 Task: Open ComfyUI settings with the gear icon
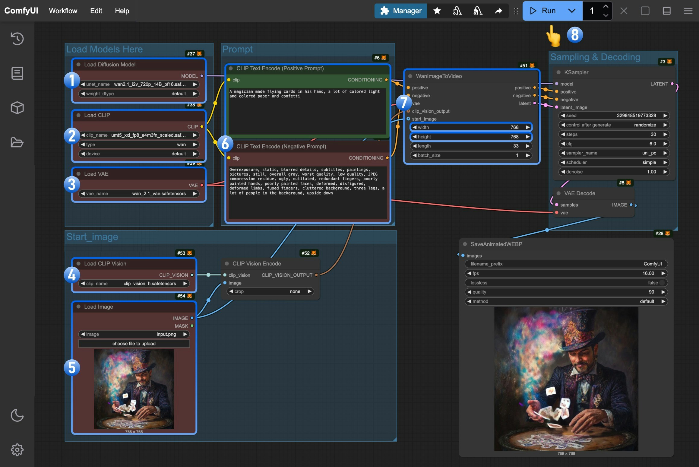tap(17, 450)
